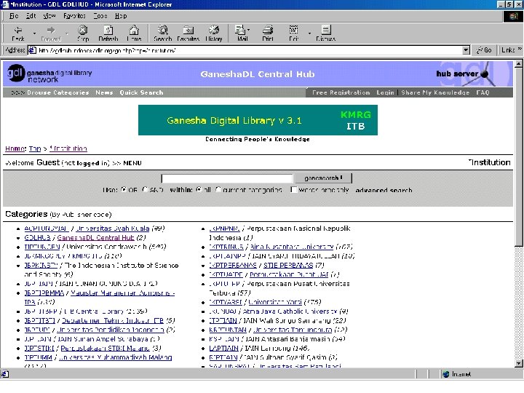Select the within all radio button
Viewport: 524px width, 393px height.
(199, 189)
